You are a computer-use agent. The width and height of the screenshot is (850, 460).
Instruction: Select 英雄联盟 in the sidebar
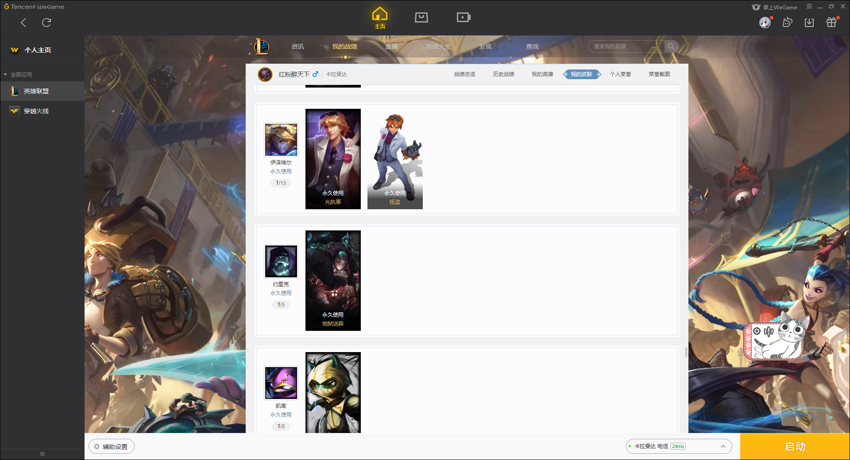pos(42,91)
